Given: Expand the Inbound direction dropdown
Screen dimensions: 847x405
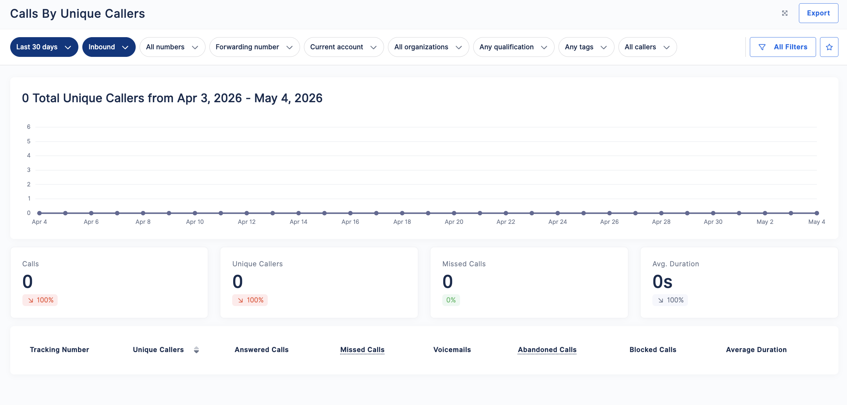Looking at the screenshot, I should pos(109,47).
